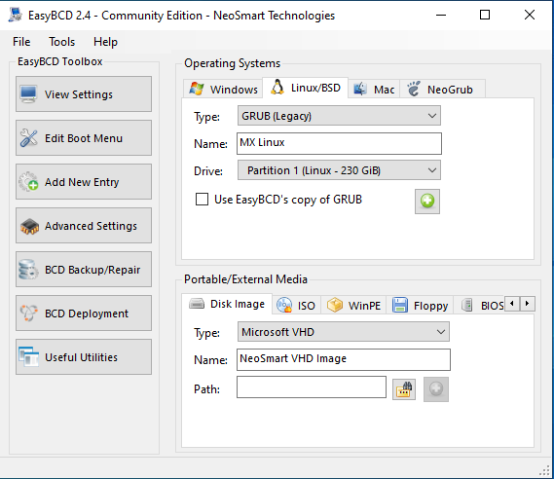The width and height of the screenshot is (554, 479).
Task: Open Advanced Settings section
Action: (84, 226)
